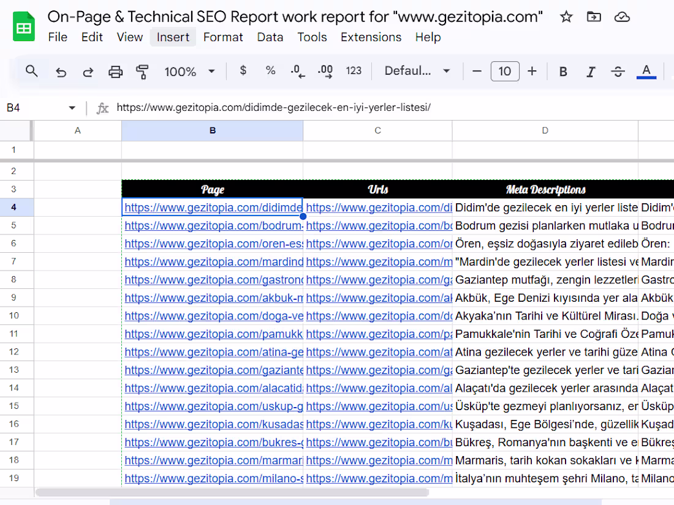Viewport: 674px width, 505px height.
Task: Open the Data menu
Action: point(270,37)
